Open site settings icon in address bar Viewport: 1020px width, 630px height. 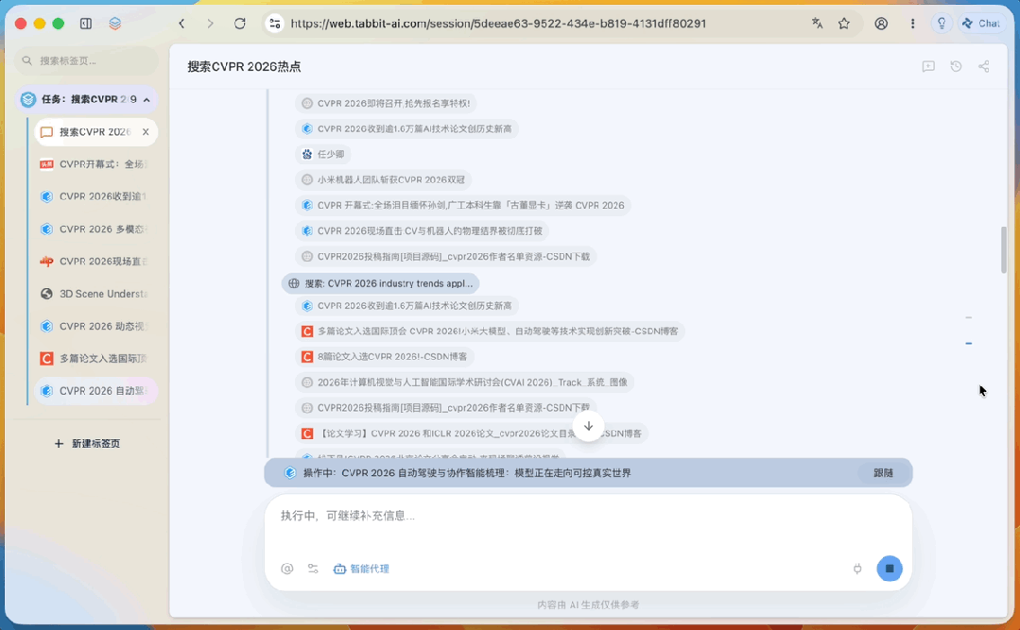point(274,24)
